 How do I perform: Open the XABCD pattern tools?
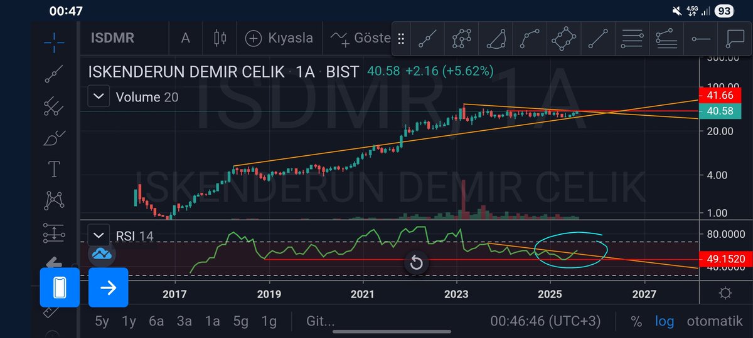[54, 201]
